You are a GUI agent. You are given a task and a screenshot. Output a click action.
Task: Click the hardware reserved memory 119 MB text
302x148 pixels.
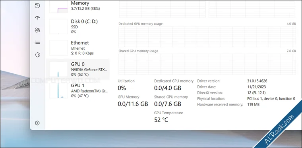253,105
